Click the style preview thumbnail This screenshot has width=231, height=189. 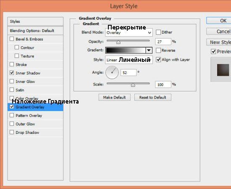click(x=223, y=70)
